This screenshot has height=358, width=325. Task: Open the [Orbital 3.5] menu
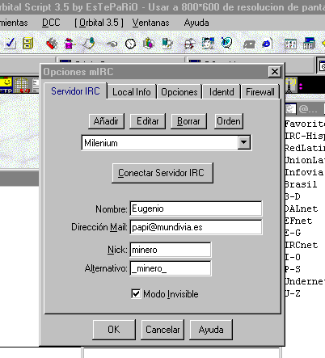point(99,23)
